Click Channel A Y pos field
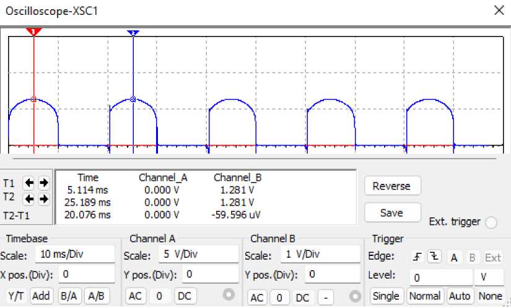 [x=211, y=274]
